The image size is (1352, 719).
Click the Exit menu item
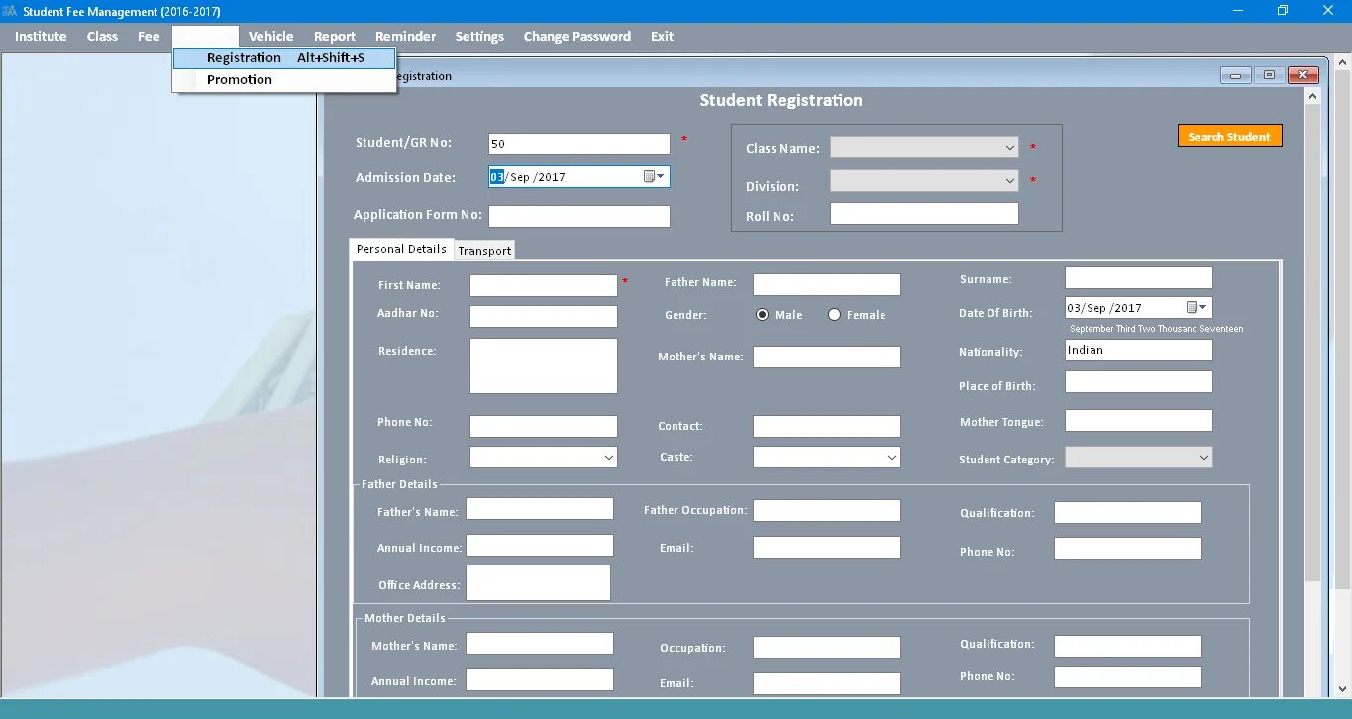pyautogui.click(x=662, y=36)
